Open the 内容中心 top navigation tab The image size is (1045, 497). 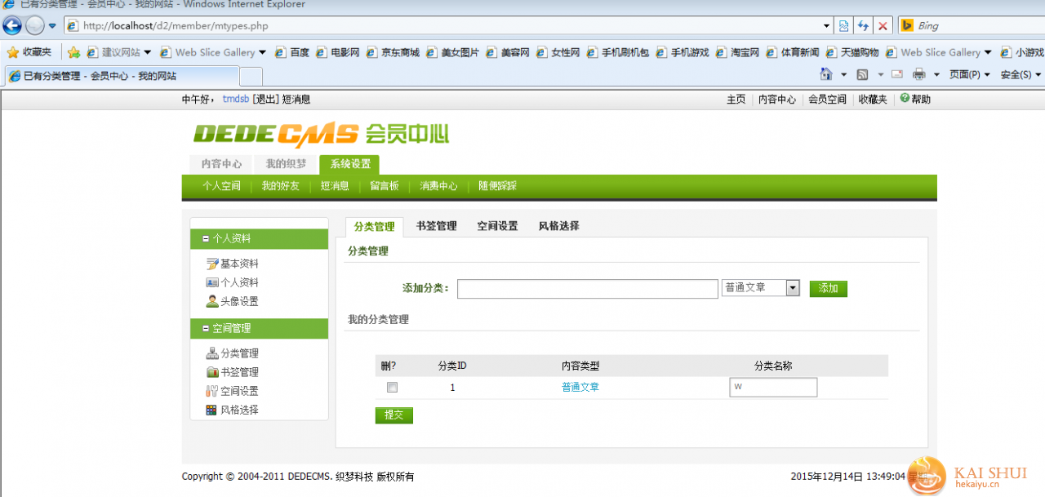(x=221, y=164)
